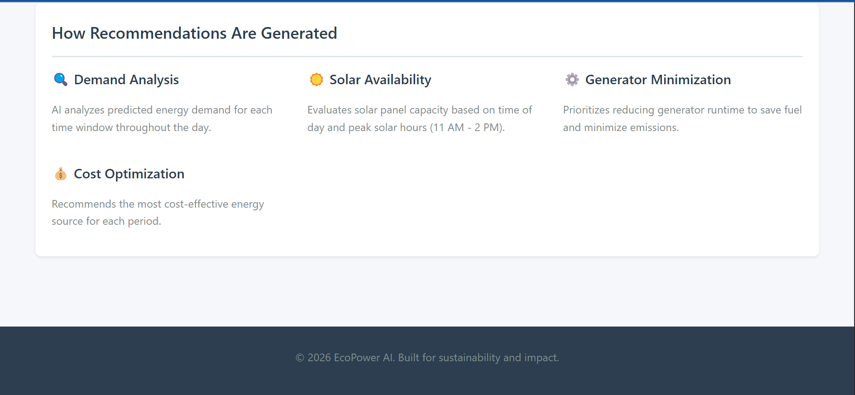This screenshot has height=395, width=855.
Task: Select the Demand Analysis heading
Action: (126, 80)
